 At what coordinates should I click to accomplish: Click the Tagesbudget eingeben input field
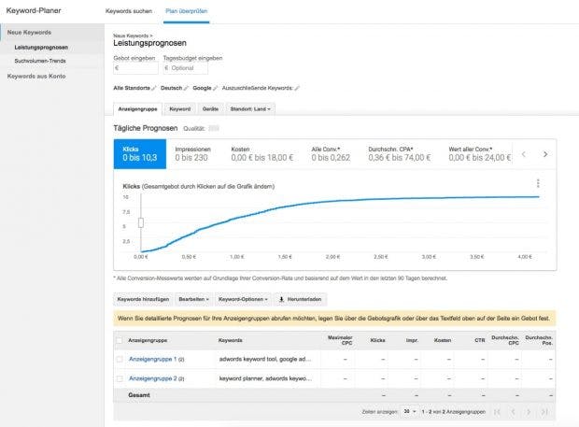point(185,68)
